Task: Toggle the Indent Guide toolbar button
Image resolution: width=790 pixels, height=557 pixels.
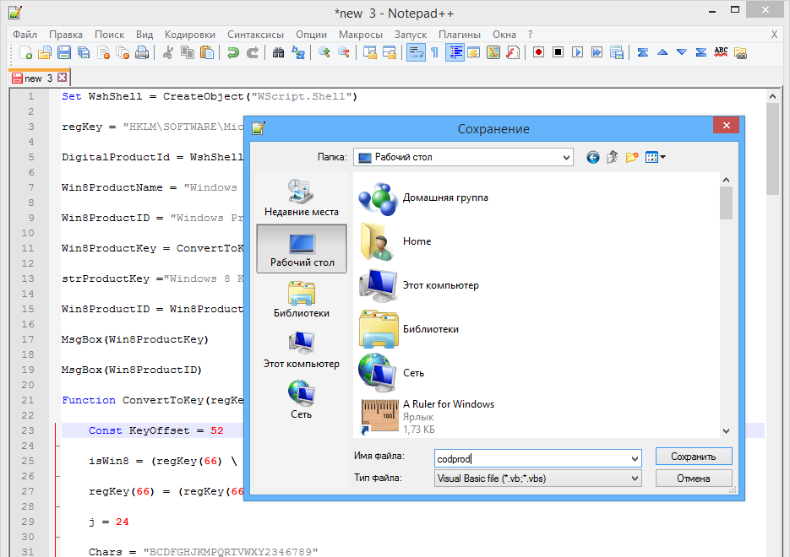Action: coord(455,52)
